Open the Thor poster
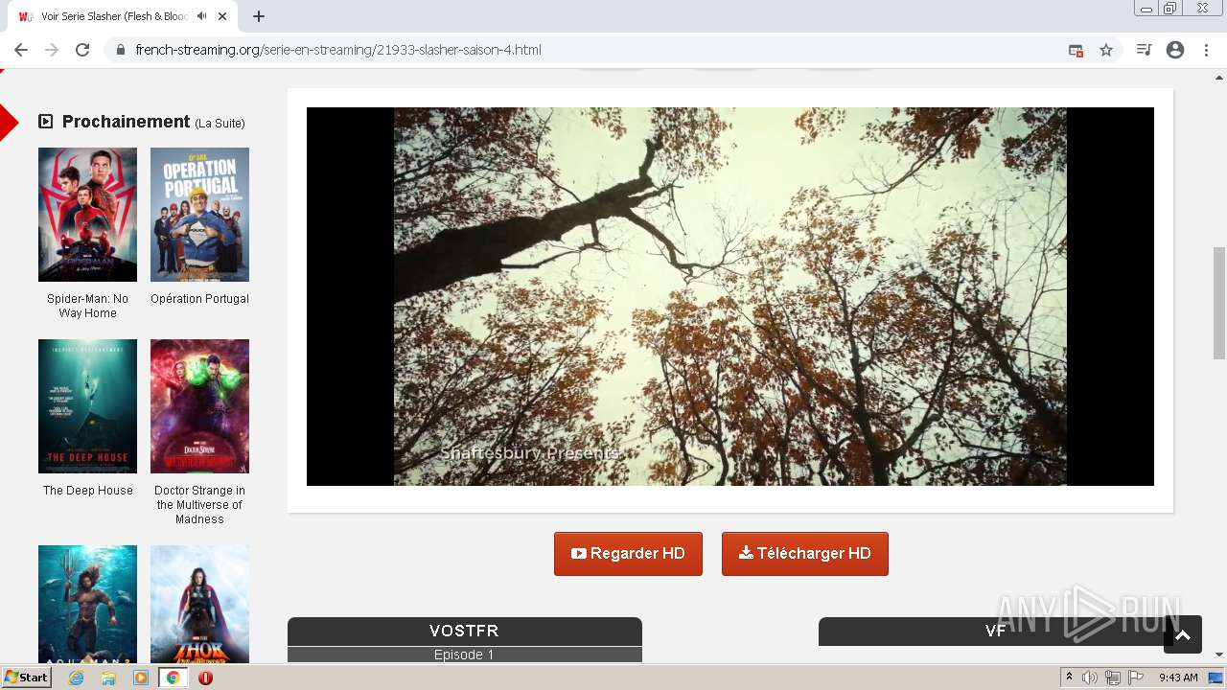 pyautogui.click(x=199, y=604)
